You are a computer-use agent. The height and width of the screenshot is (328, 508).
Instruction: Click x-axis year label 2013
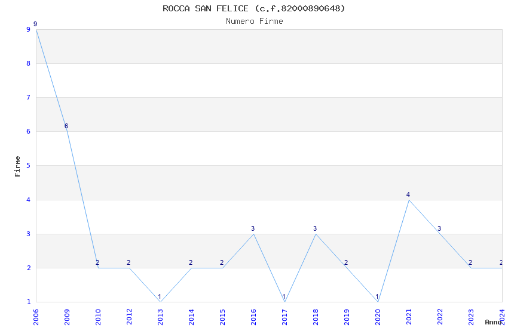coord(160,317)
